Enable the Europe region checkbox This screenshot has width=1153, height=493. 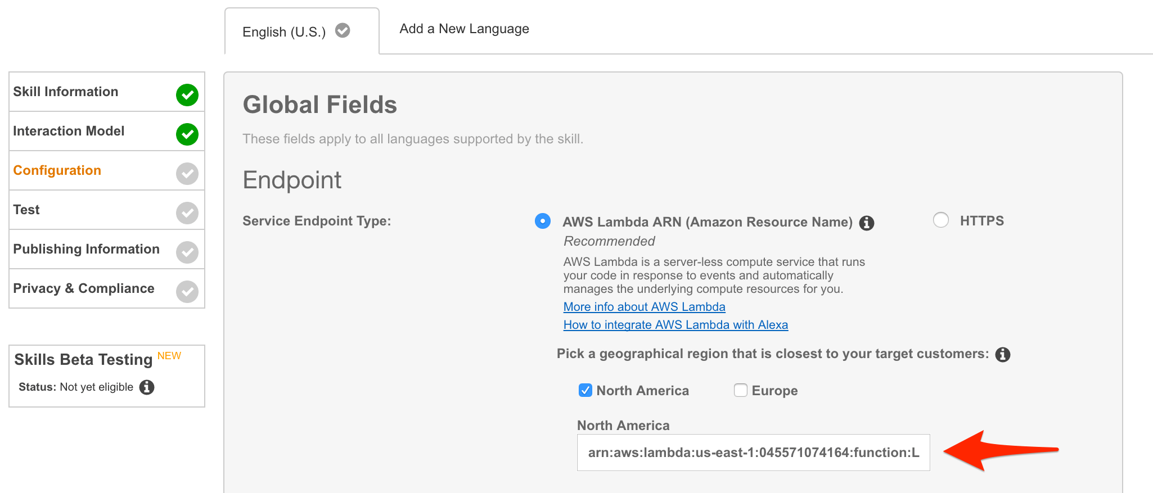tap(740, 390)
